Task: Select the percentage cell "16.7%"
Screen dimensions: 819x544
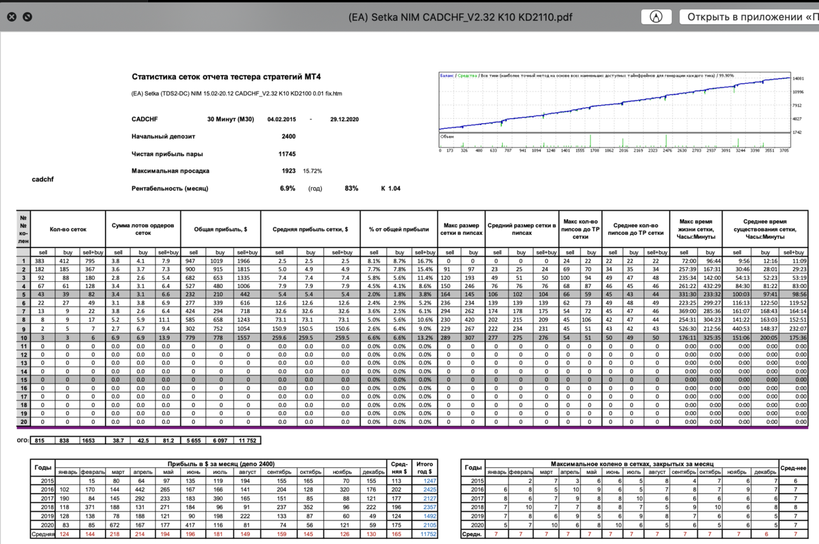Action: pyautogui.click(x=425, y=261)
